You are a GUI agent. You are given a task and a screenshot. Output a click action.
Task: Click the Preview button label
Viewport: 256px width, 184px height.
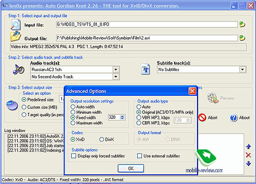pyautogui.click(x=227, y=98)
